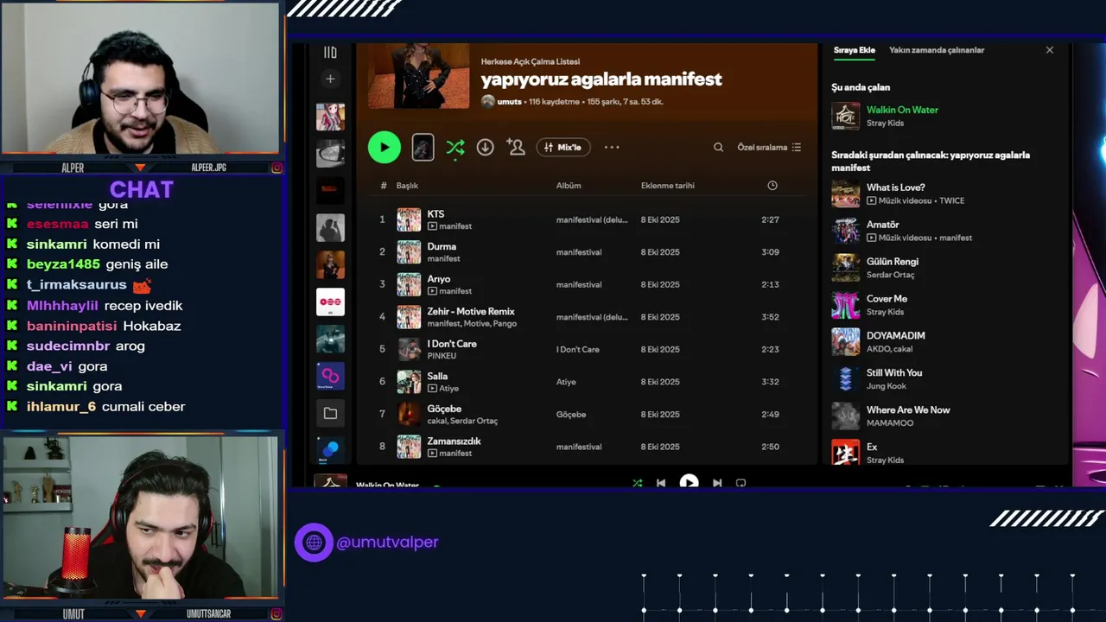
Task: Click Gülün Rengi in the queue
Action: pyautogui.click(x=892, y=262)
